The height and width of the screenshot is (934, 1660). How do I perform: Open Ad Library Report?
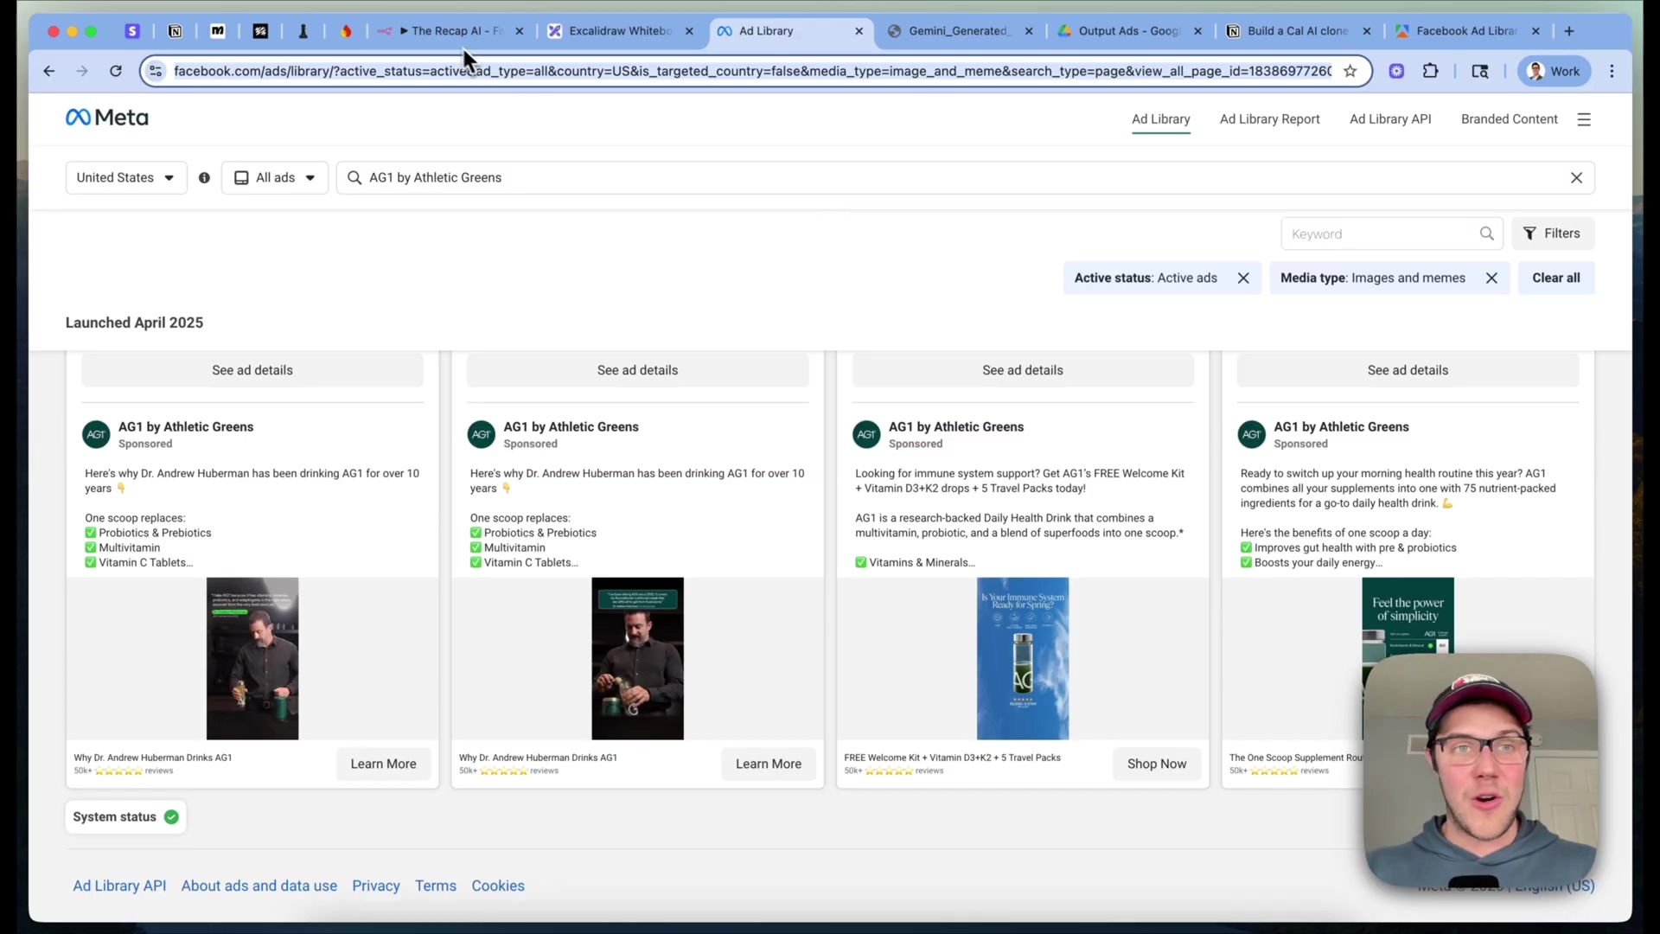1269,119
